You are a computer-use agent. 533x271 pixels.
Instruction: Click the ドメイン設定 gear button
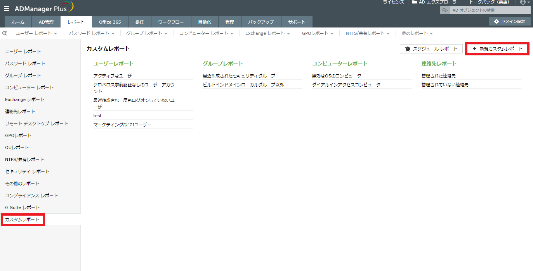[x=509, y=21]
